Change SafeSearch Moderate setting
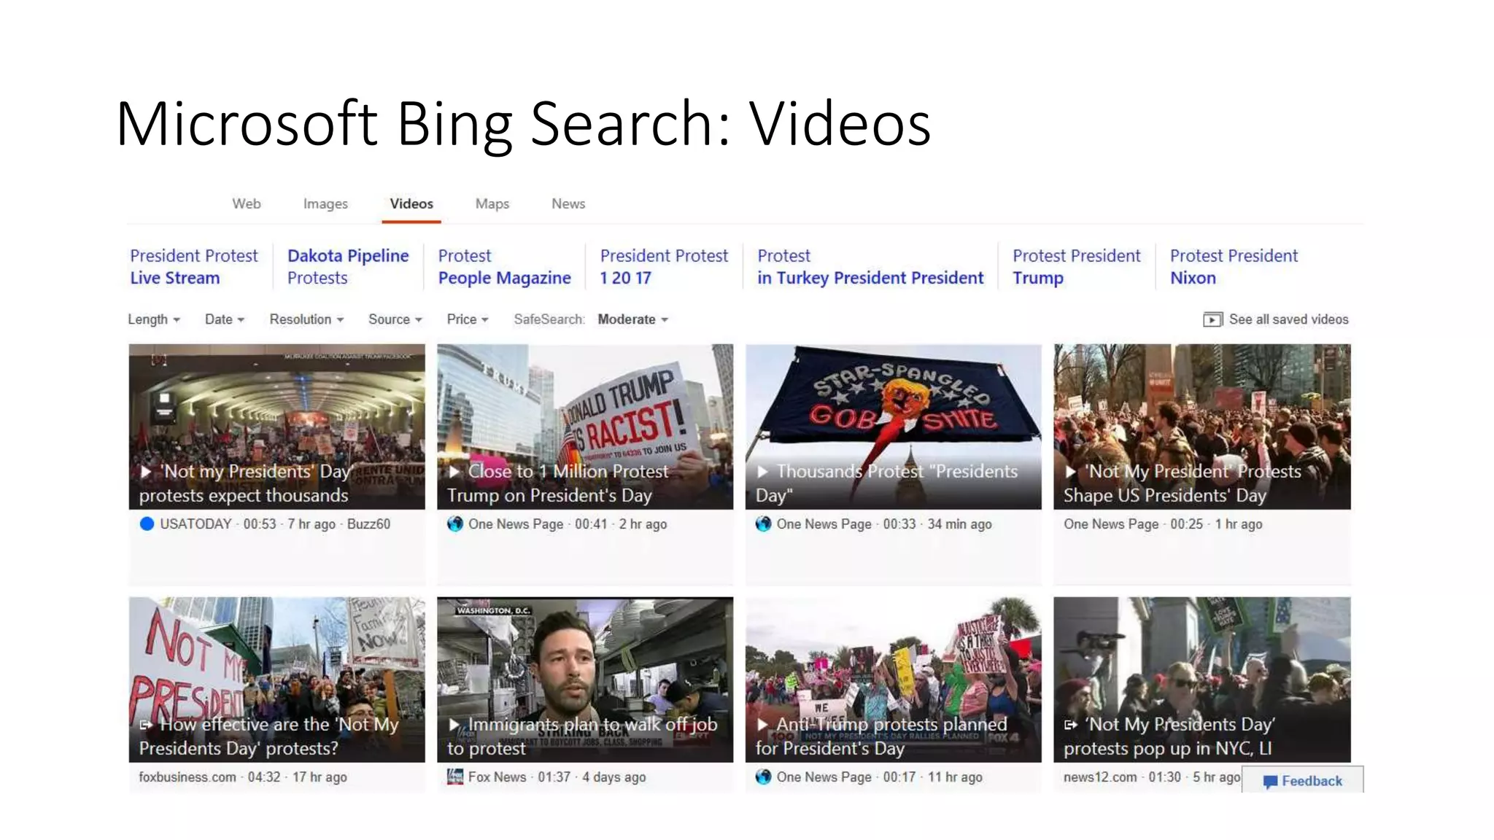Viewport: 1494px width, 840px height. pos(632,319)
